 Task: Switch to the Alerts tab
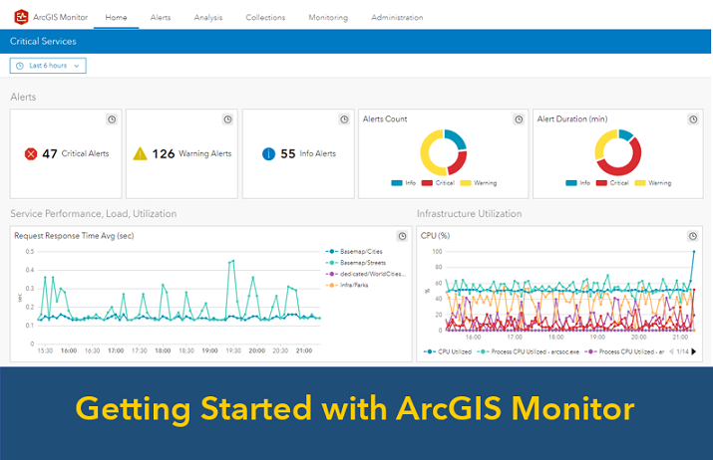point(161,17)
